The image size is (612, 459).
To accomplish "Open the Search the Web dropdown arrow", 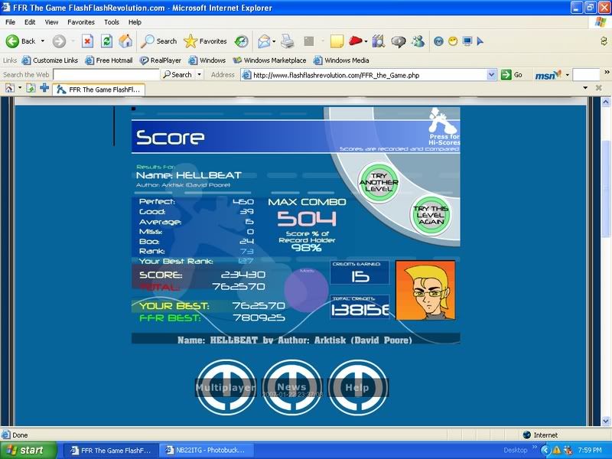I will pos(200,75).
